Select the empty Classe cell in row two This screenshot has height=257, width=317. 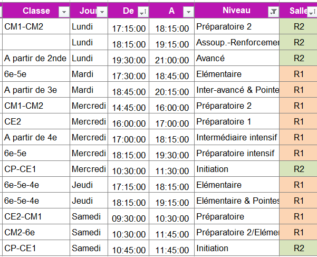pyautogui.click(x=36, y=42)
